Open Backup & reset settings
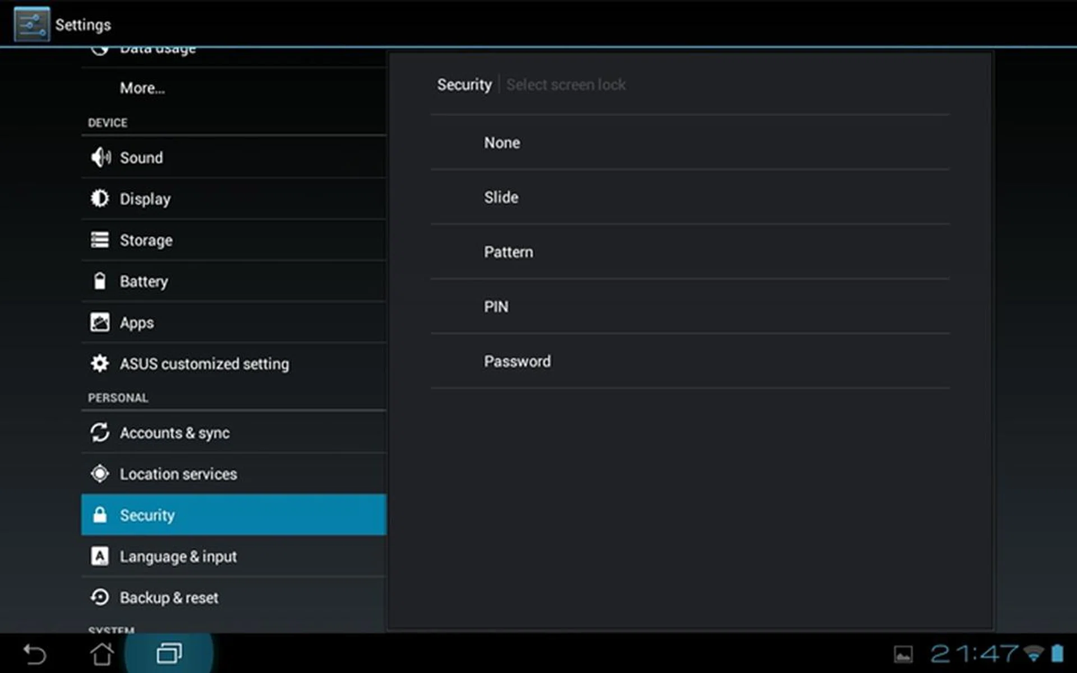This screenshot has height=673, width=1077. [x=169, y=598]
